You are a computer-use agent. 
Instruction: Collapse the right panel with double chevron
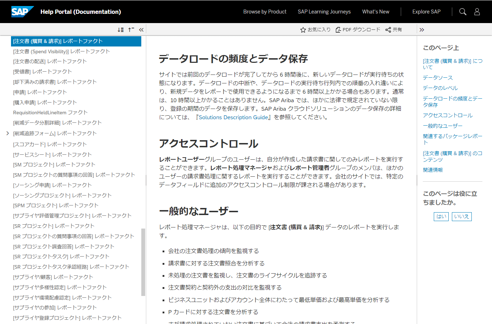click(422, 30)
